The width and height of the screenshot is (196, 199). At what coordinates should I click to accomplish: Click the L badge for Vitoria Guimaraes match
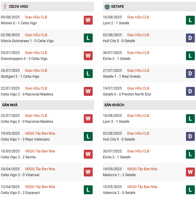88,38
